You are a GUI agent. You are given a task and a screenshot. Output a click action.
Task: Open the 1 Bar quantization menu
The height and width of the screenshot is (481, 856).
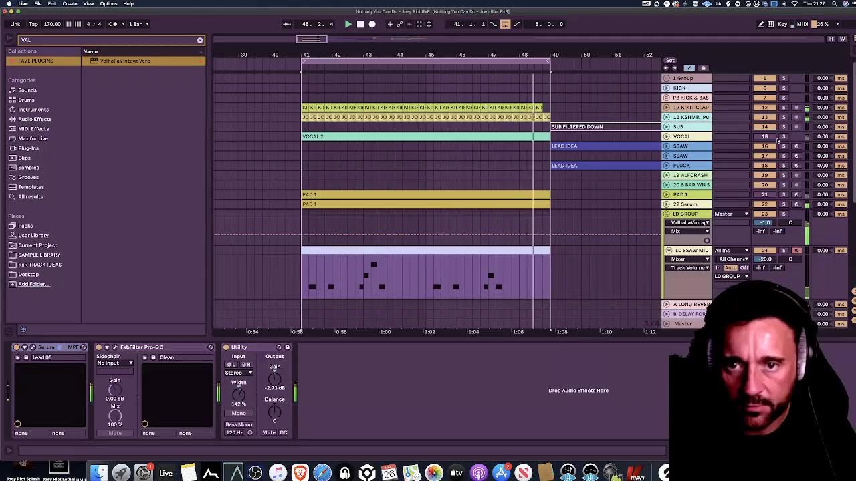point(138,24)
